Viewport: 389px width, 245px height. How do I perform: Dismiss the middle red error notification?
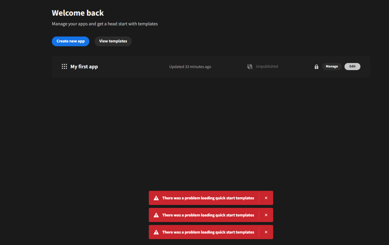click(266, 215)
